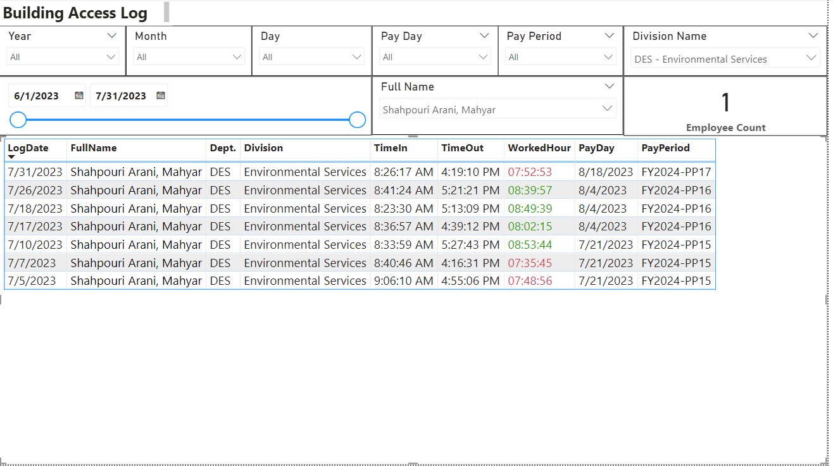The width and height of the screenshot is (833, 469).
Task: Open the DES - Environmental Services dropdown
Action: [x=726, y=59]
